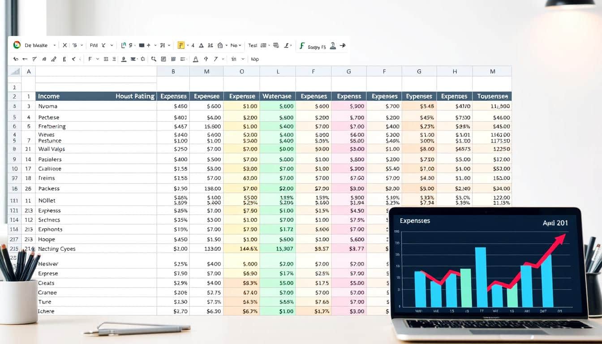Open the De Wealte dropdown arrow

[55, 45]
